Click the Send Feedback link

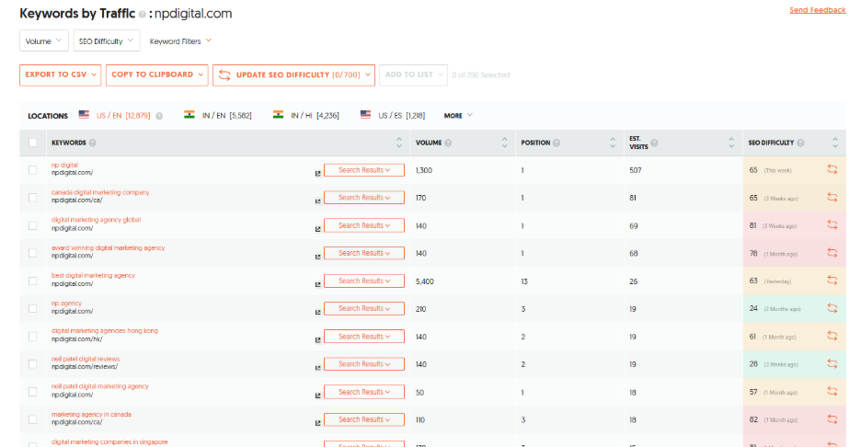click(x=818, y=10)
